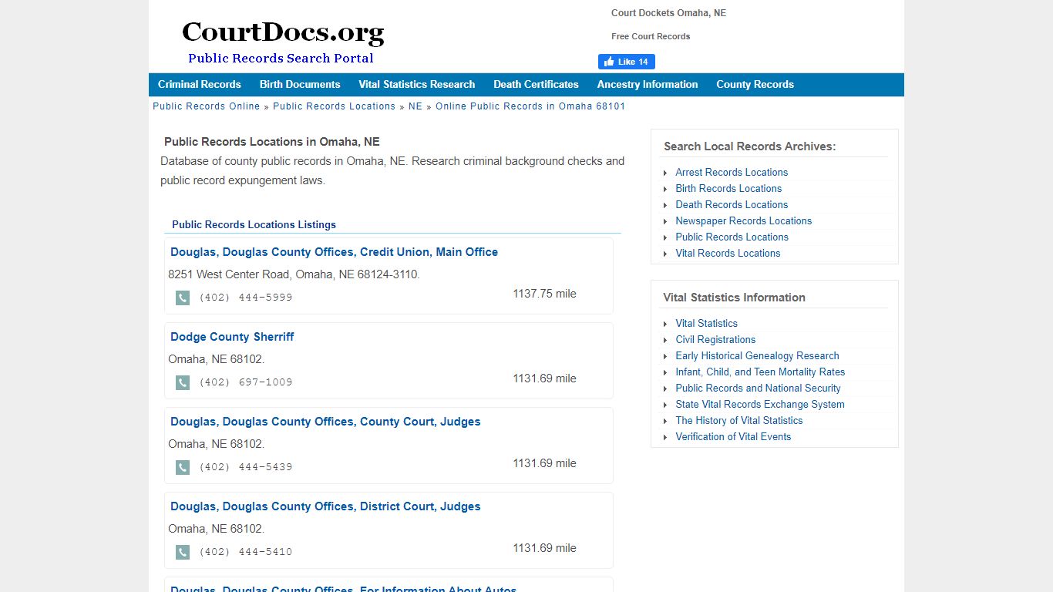Open the Public Records Online breadcrumb link
Image resolution: width=1053 pixels, height=592 pixels.
pyautogui.click(x=206, y=106)
